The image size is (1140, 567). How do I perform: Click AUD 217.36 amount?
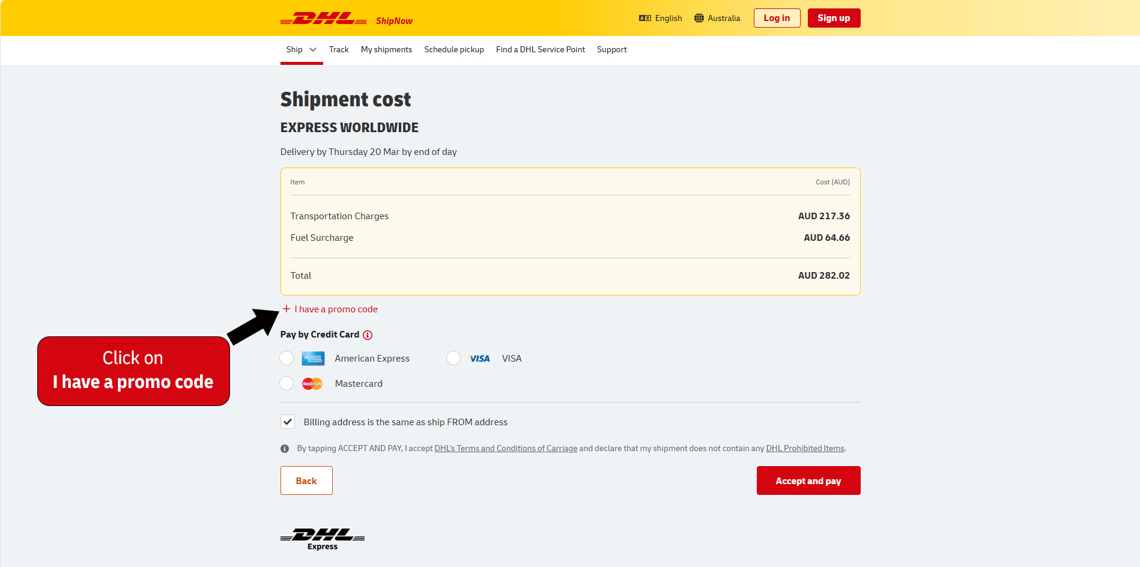point(824,216)
